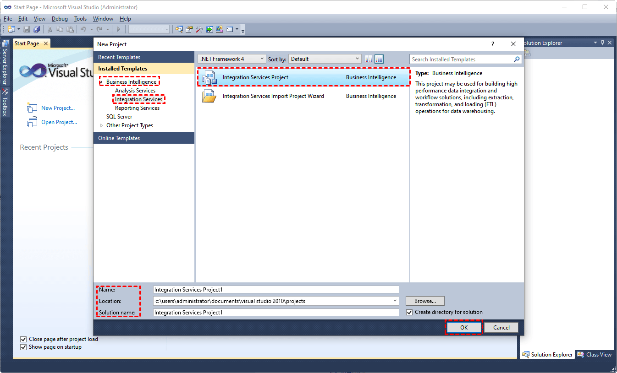Click the pin icon on Solution Explorer panel
Image resolution: width=617 pixels, height=373 pixels.
(602, 43)
